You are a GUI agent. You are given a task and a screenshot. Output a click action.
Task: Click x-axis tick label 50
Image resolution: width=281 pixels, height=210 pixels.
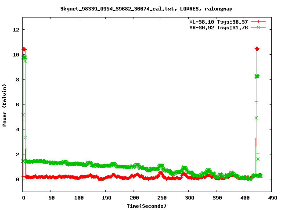pyautogui.click(x=51, y=198)
